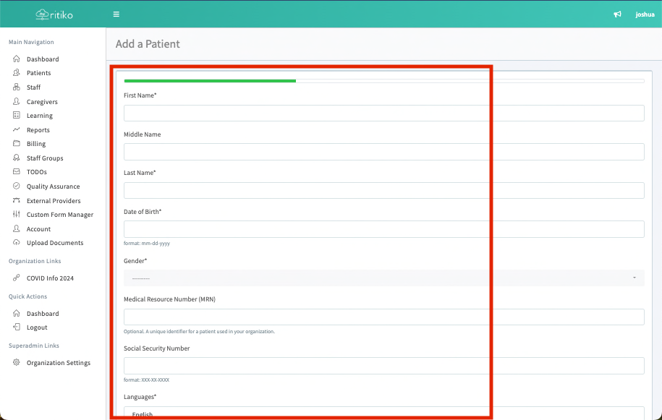Open the Gender dropdown

383,278
